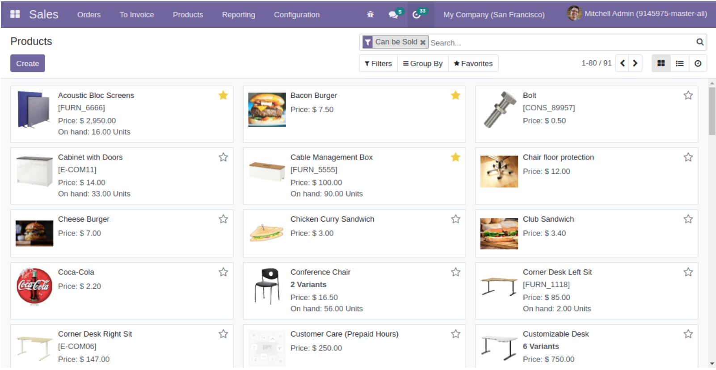
Task: Click the search magnifier icon
Action: pos(699,42)
